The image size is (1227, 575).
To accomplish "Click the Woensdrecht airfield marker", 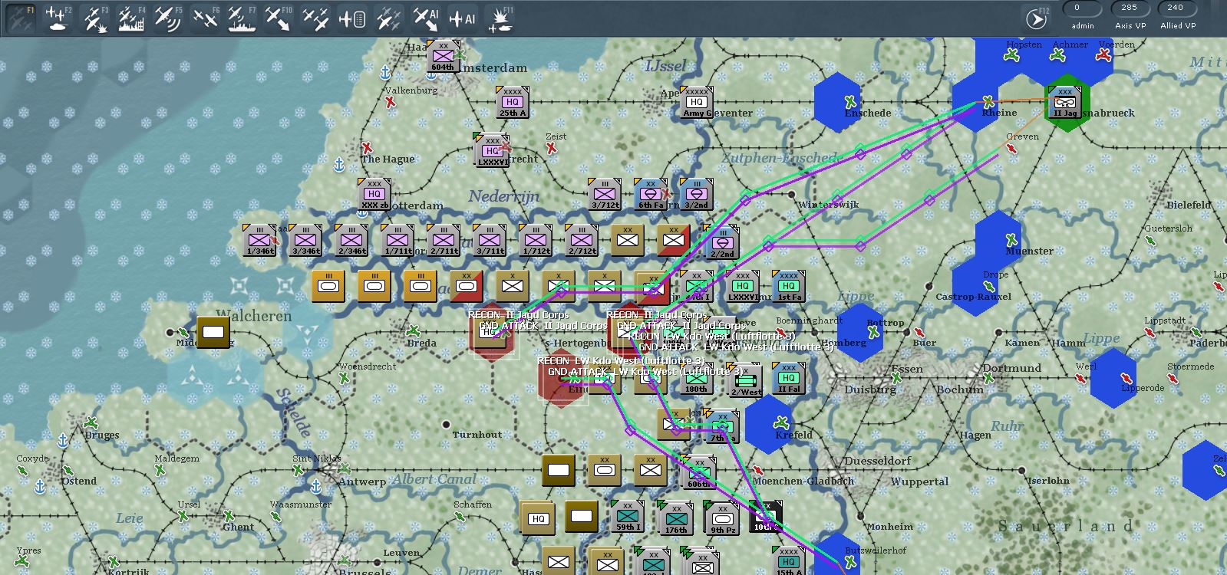I will click(345, 378).
